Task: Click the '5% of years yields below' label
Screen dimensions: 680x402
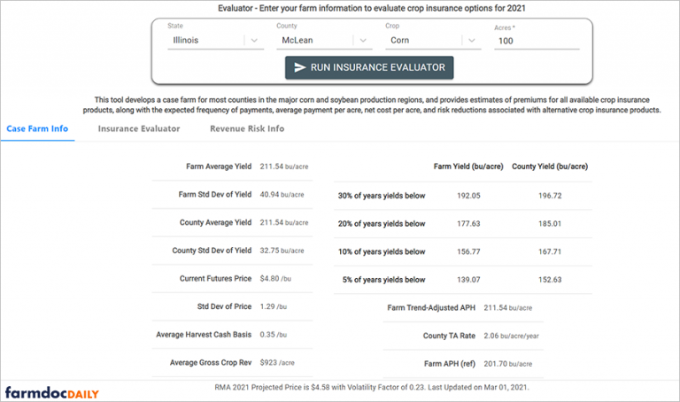Action: point(383,280)
